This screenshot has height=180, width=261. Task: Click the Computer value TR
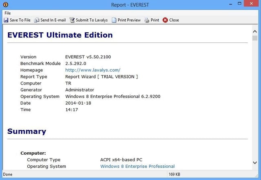tap(68, 83)
